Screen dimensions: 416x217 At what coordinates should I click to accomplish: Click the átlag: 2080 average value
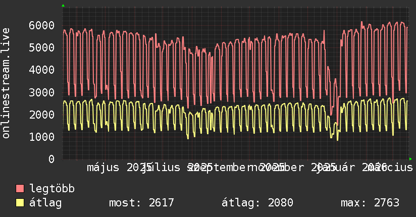tap(257, 203)
